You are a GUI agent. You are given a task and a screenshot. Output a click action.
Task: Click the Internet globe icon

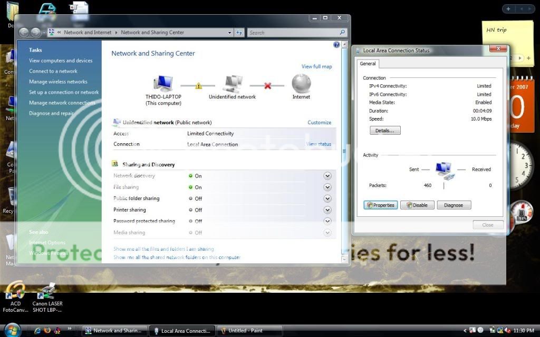tap(301, 84)
